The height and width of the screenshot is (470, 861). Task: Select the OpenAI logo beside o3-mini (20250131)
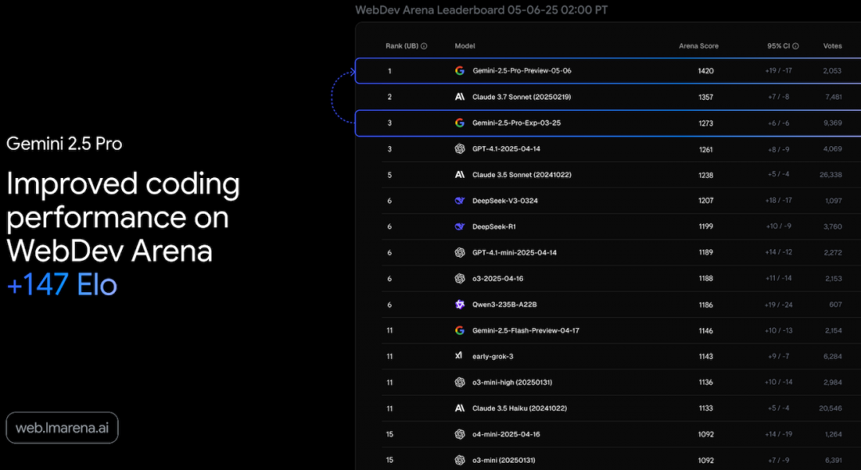460,460
